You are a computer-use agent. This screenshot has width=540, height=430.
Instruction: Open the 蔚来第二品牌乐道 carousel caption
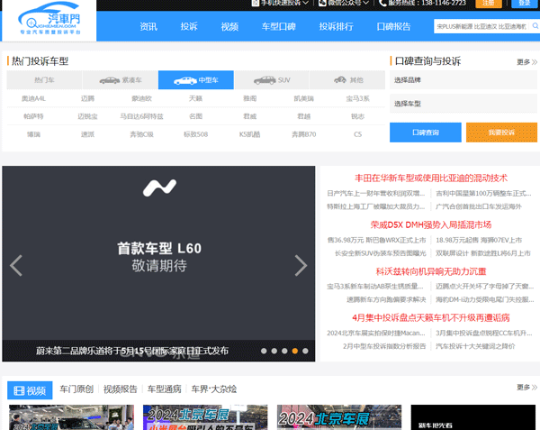(132, 351)
